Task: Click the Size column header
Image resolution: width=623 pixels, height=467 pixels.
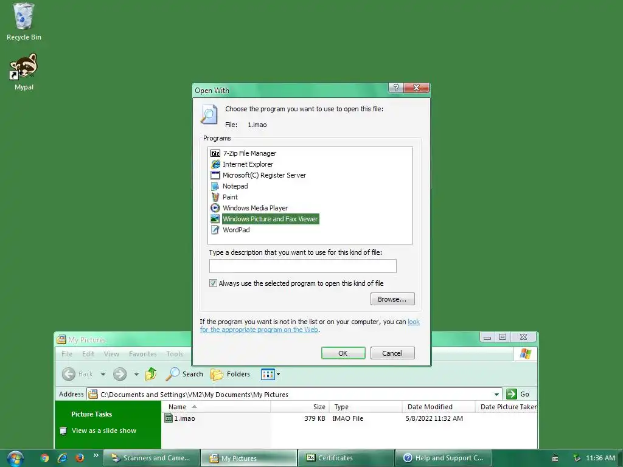Action: (300, 407)
